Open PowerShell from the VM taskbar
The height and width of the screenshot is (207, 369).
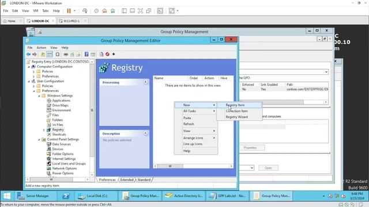pyautogui.click(x=66, y=195)
